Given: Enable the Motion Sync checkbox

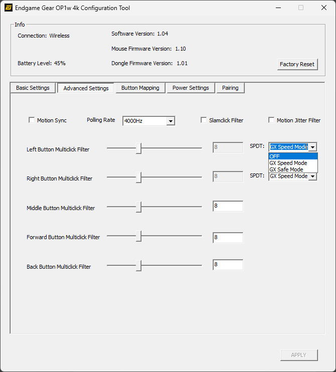Looking at the screenshot, I should point(32,120).
